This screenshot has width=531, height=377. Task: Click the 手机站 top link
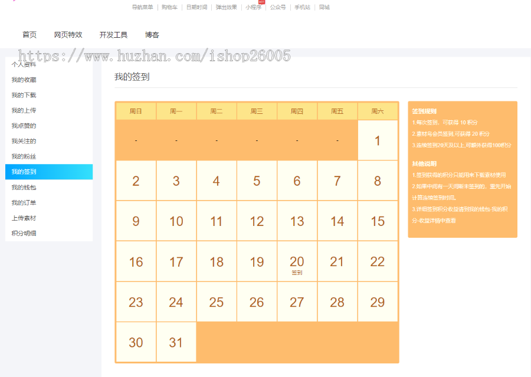(303, 7)
